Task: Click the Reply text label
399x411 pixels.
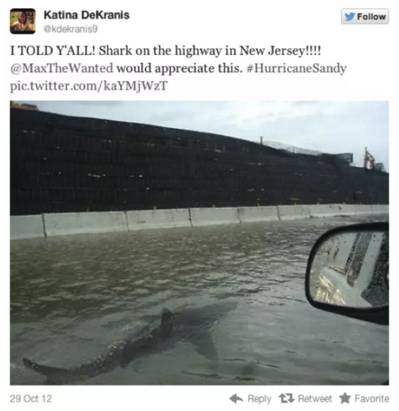Action: pyautogui.click(x=259, y=399)
